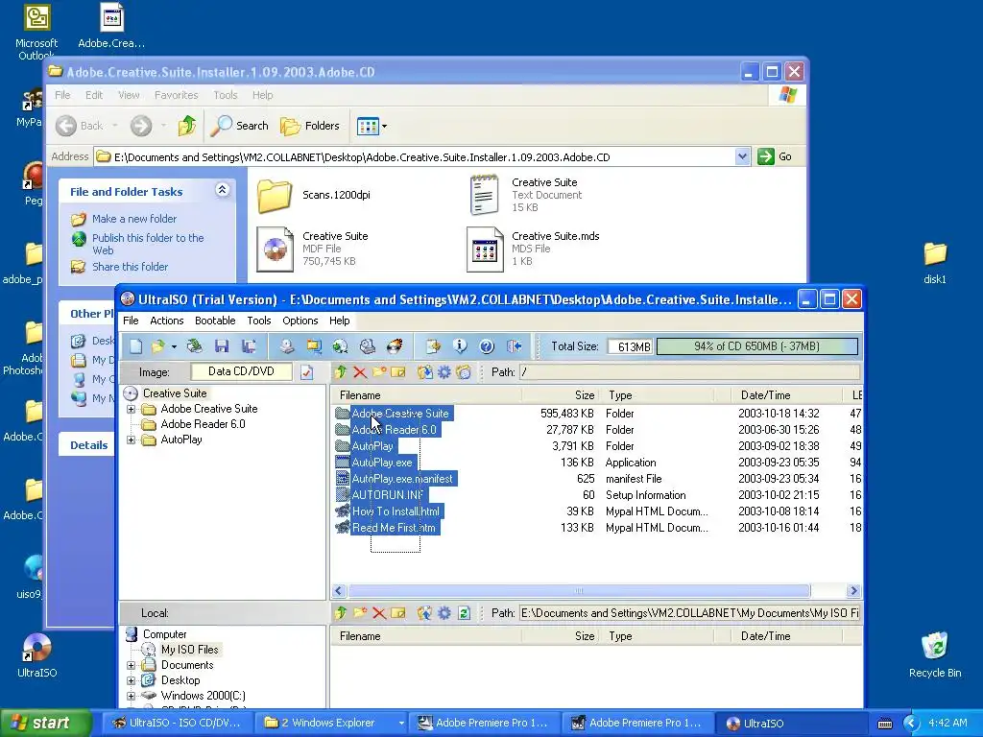Expand the Windows 2000(C:) drive node
The height and width of the screenshot is (737, 983).
pyautogui.click(x=131, y=696)
